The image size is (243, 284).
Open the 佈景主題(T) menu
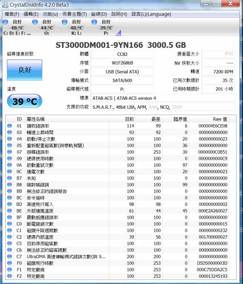(75, 14)
